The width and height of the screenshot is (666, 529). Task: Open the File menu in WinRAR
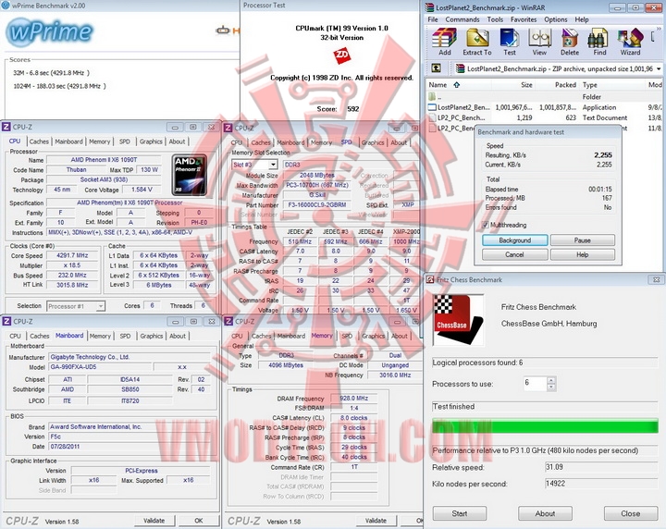[x=433, y=19]
